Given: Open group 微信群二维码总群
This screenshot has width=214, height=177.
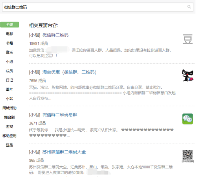Looking at the screenshot, I should click(x=60, y=115).
